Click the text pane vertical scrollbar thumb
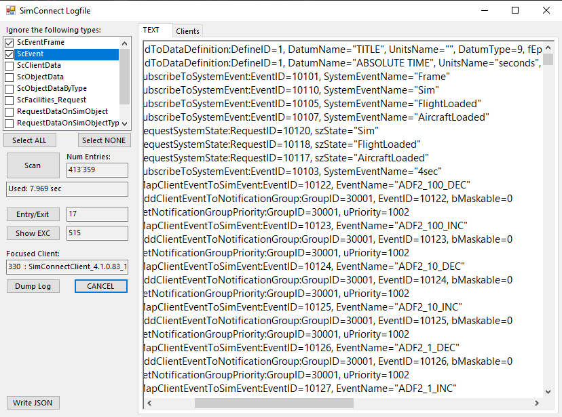562x417 pixels. tap(548, 60)
